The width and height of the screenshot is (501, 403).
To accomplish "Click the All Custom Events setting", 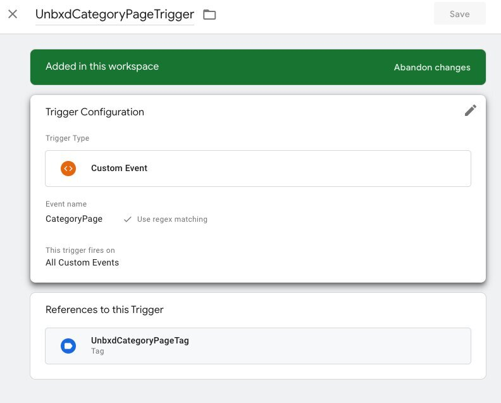I will pyautogui.click(x=82, y=262).
